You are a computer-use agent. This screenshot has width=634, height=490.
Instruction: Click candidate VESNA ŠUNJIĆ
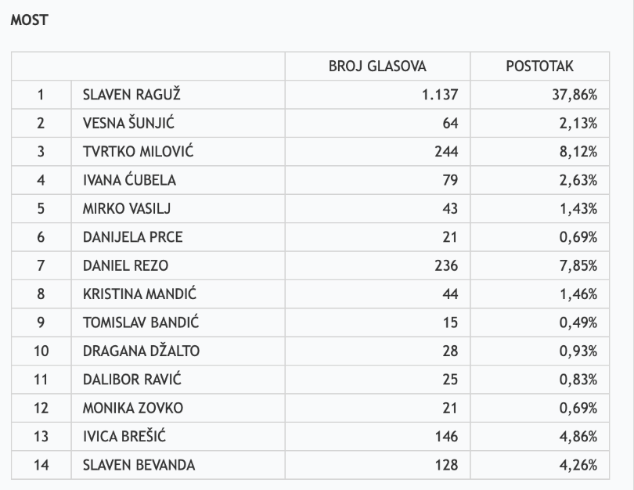point(128,123)
